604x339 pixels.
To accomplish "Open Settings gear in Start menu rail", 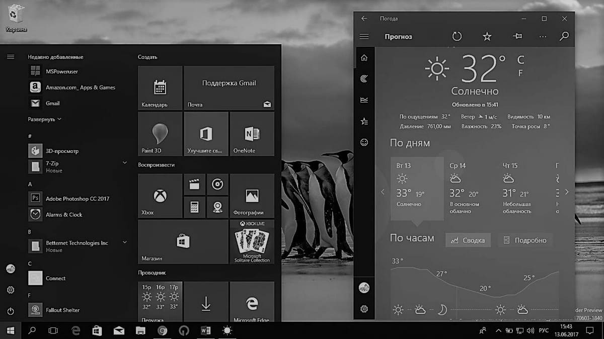I will [x=11, y=290].
